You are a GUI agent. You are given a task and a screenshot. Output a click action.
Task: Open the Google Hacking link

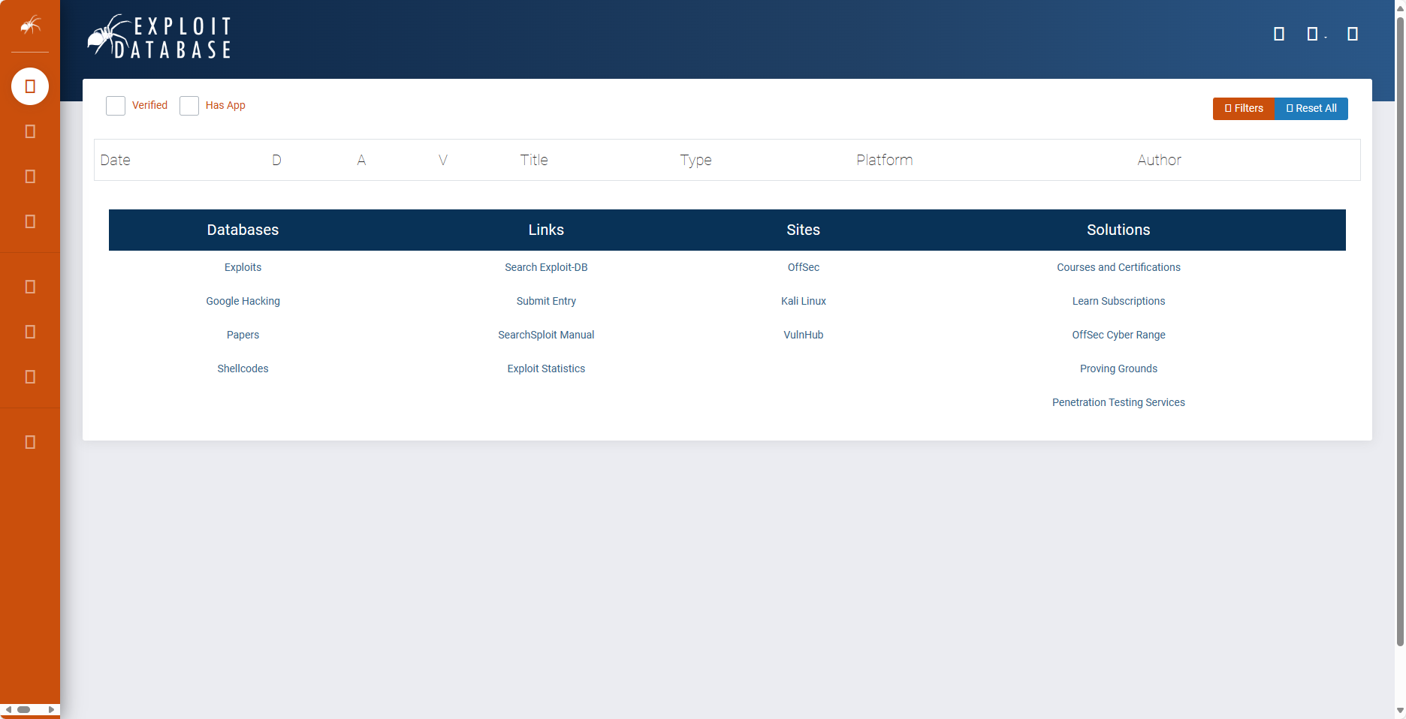pyautogui.click(x=243, y=301)
